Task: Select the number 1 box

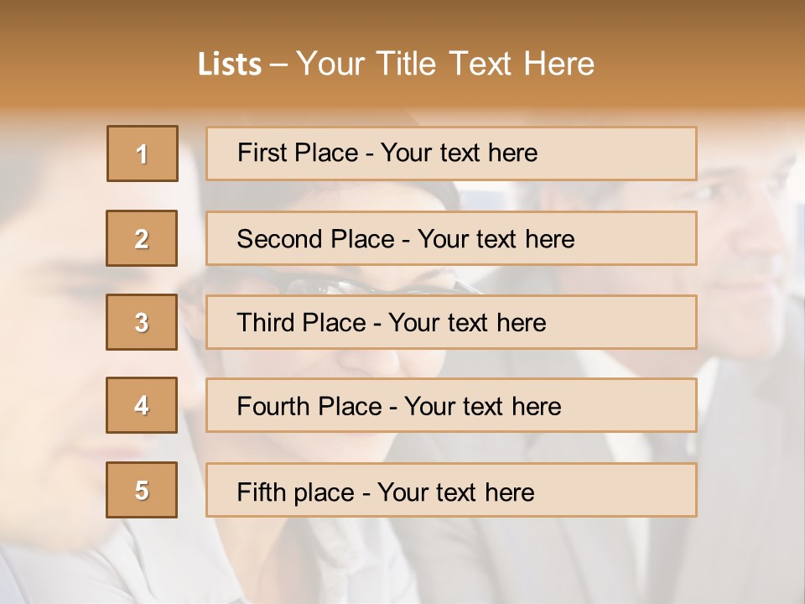Action: (143, 154)
